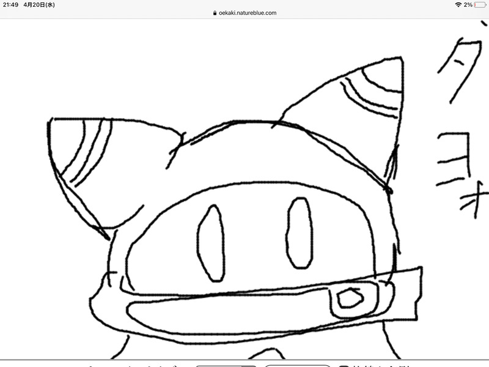Tap the padlock icon beside the URL
Viewport: 489px width, 367px height.
point(215,13)
